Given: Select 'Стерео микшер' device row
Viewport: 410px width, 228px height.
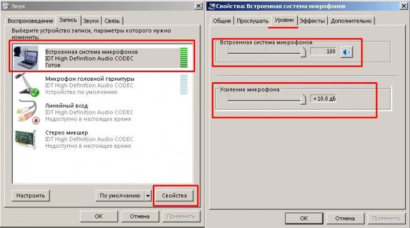Looking at the screenshot, I should tap(103, 139).
